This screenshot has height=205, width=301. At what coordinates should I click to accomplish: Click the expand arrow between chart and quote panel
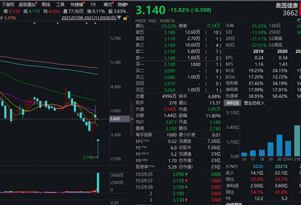click(x=132, y=119)
